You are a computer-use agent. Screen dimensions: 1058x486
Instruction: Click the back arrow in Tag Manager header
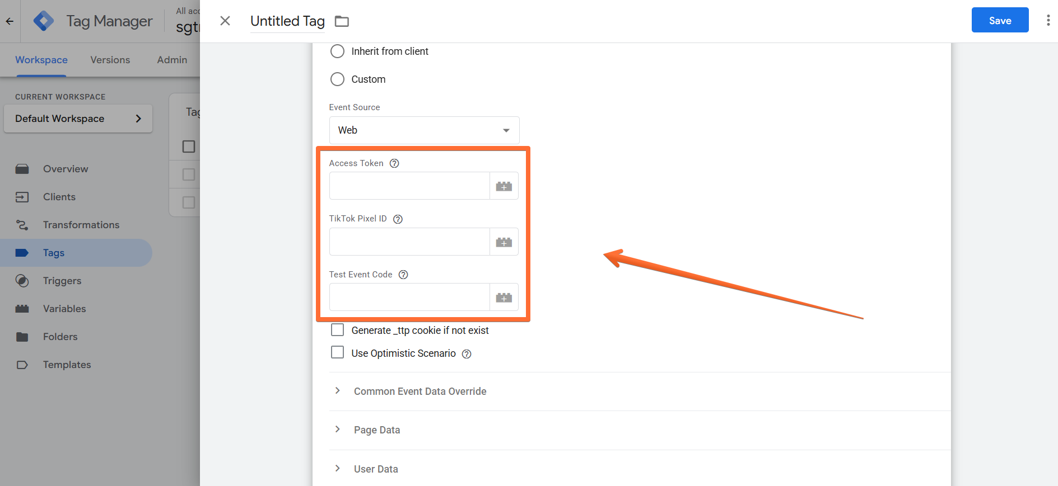(x=10, y=21)
